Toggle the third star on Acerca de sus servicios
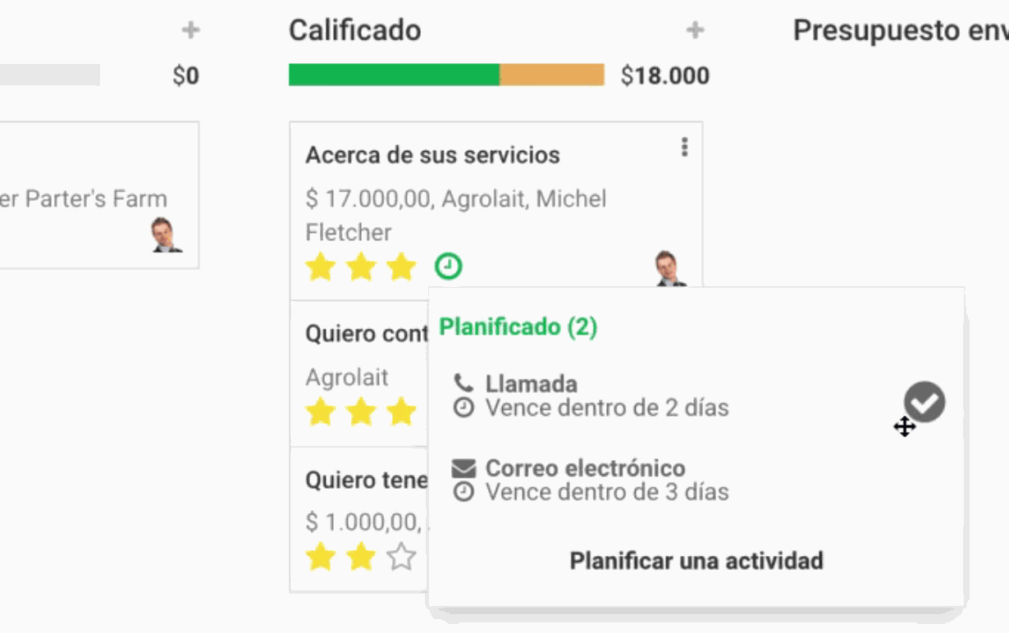 pyautogui.click(x=400, y=266)
